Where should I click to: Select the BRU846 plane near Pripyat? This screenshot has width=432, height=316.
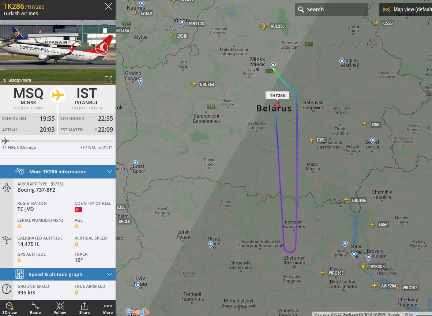click(346, 200)
